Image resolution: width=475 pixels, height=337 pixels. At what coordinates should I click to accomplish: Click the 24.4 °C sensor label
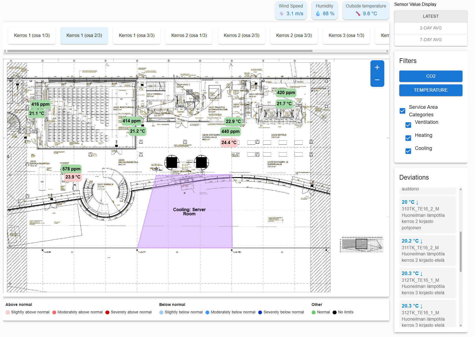pyautogui.click(x=229, y=143)
